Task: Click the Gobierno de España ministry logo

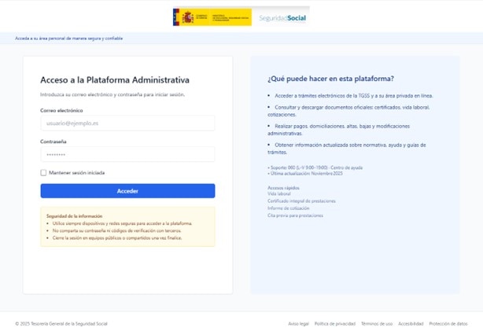Action: [x=212, y=17]
